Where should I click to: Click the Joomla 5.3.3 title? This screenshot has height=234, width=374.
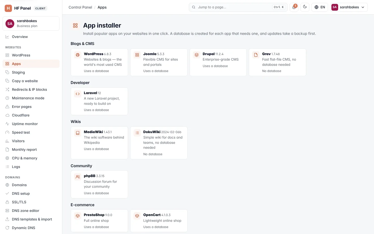coord(154,54)
